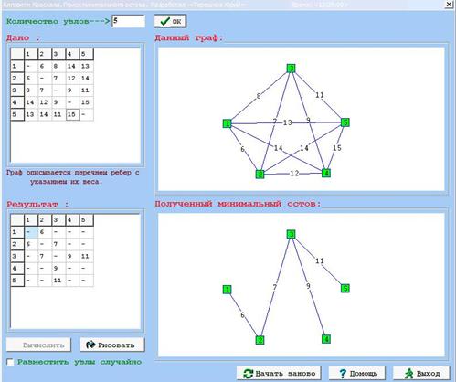Select cell 11 in Результат row 3
Image resolution: width=456 pixels, height=382 pixels.
(x=87, y=256)
